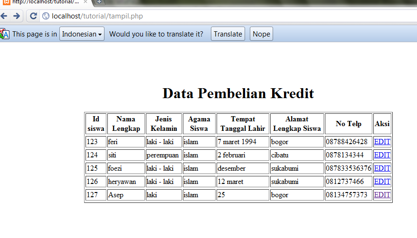Go forward with the browser forward arrow
417x238 pixels.
(x=17, y=16)
